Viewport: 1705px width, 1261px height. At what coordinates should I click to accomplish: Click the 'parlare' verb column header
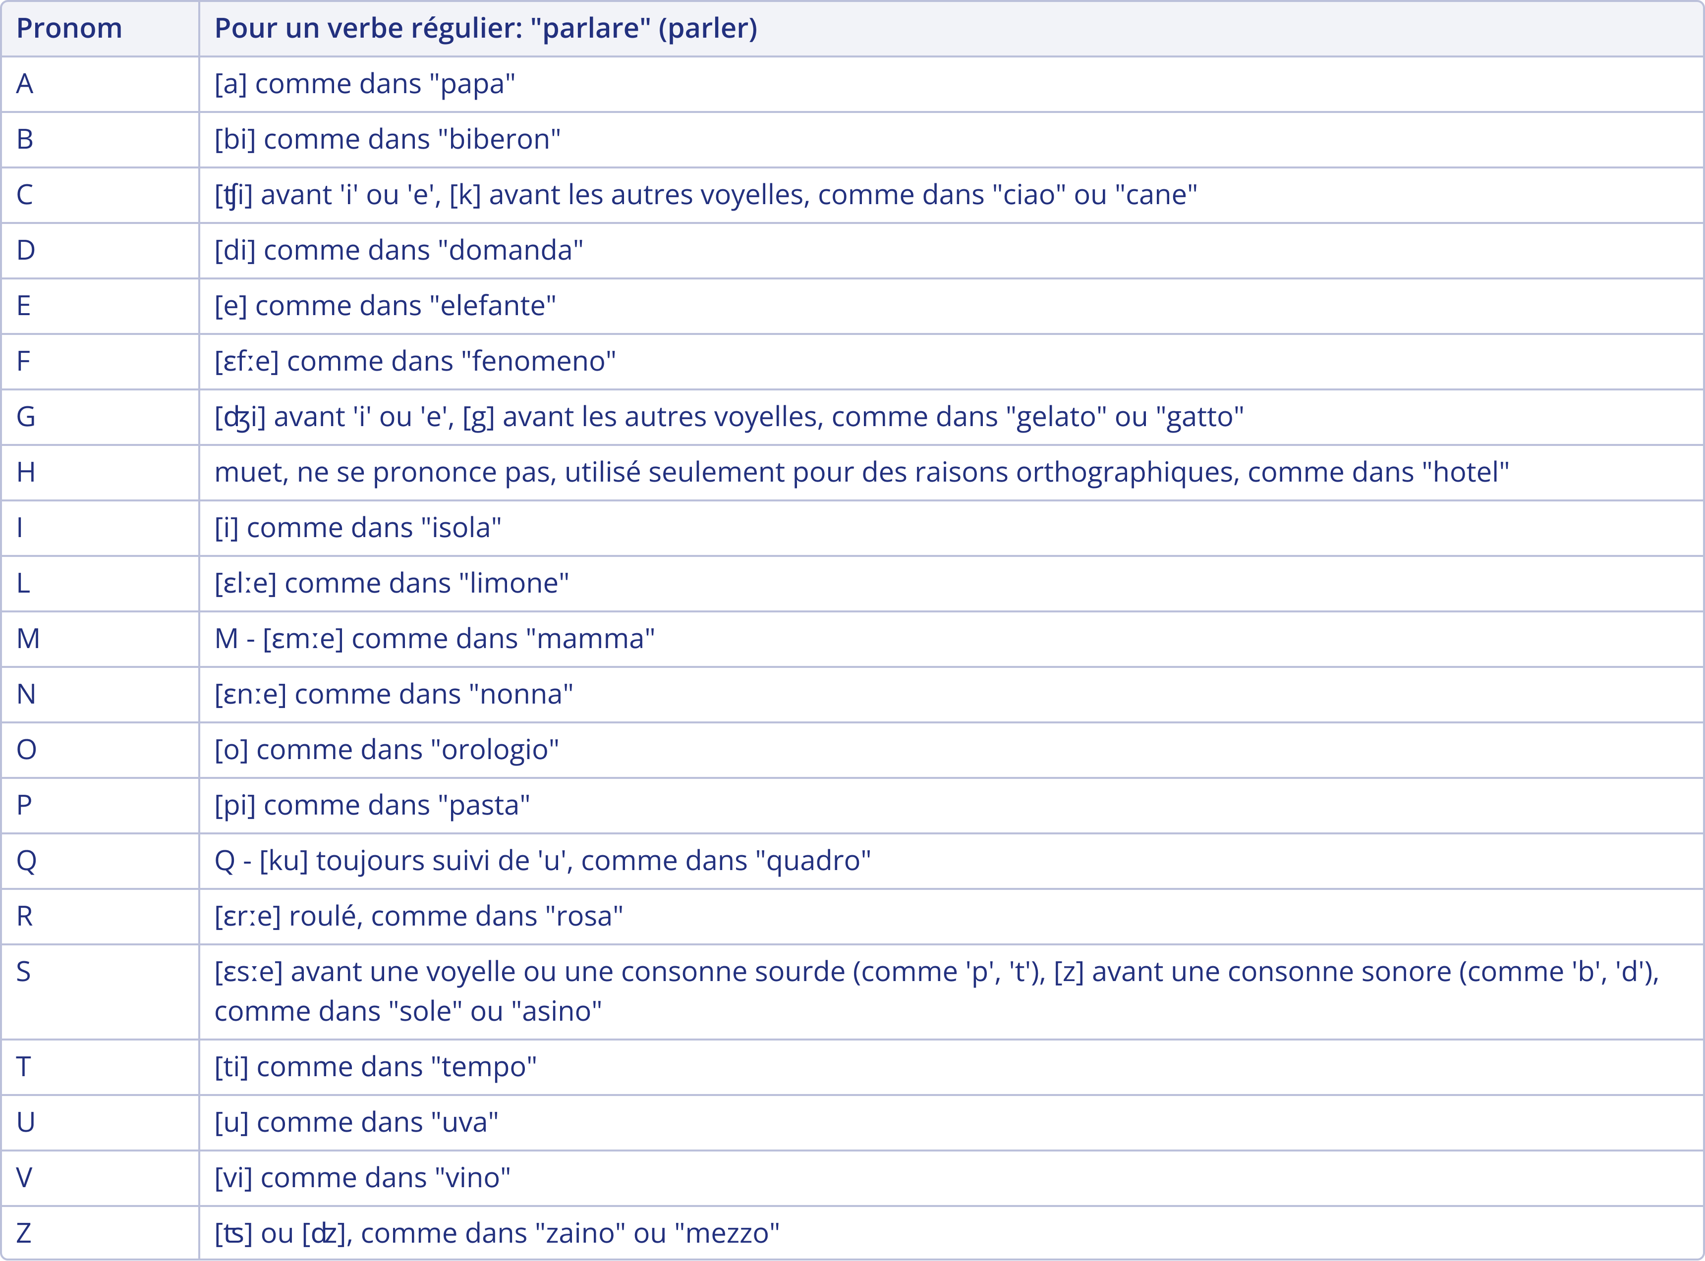486,28
